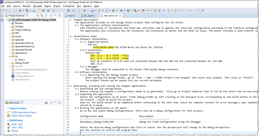Screen dimensions: 259x136
Task: Click the Dashboard open-folder toolbar icon
Action: [x=46, y=103]
